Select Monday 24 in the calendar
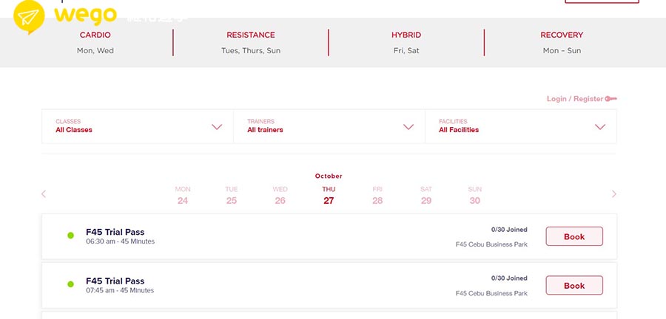666x319 pixels. click(183, 196)
